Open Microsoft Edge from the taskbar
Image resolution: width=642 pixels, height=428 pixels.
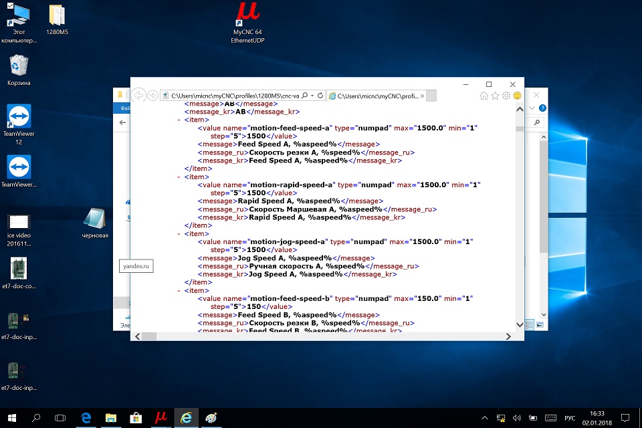[86, 418]
